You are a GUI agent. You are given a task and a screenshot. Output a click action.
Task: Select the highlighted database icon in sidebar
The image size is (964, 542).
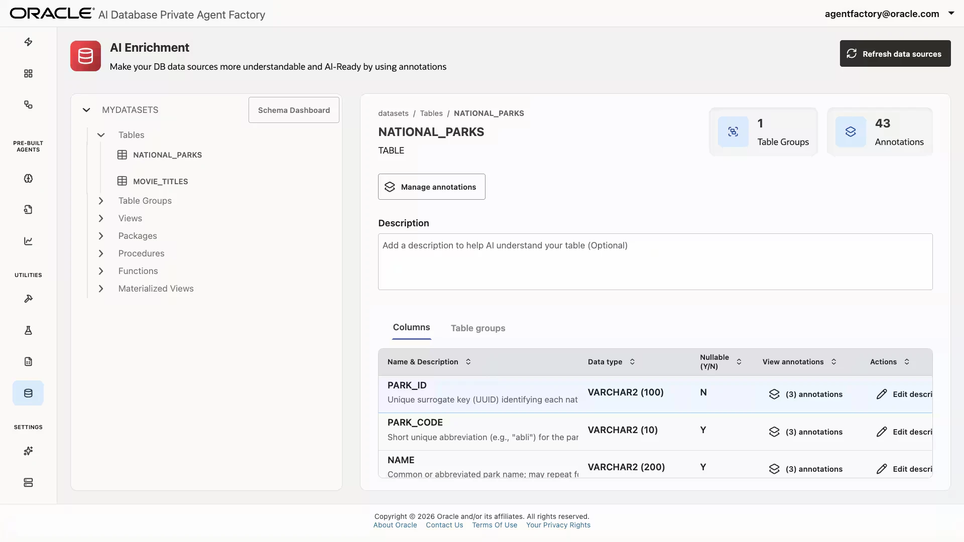(x=28, y=393)
